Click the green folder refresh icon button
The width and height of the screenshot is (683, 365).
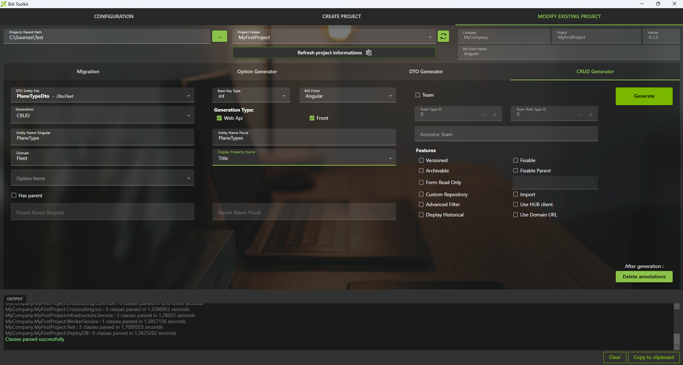[443, 36]
